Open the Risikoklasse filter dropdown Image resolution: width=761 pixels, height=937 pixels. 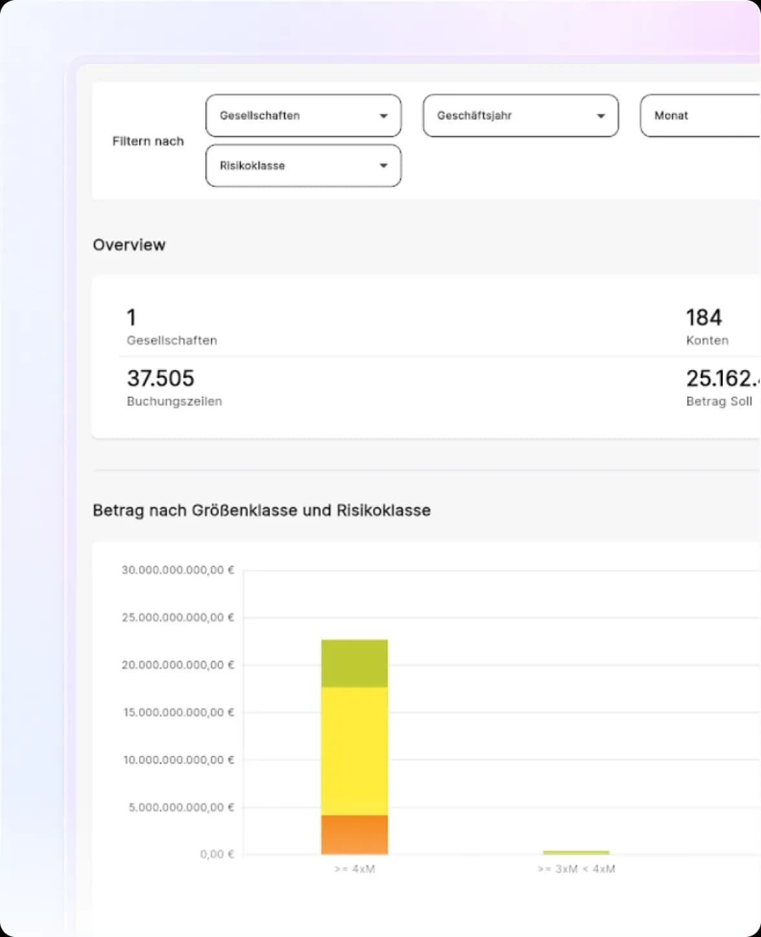303,166
